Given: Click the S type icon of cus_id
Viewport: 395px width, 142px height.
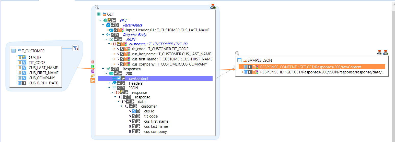Looking at the screenshot, I should coord(134,111).
